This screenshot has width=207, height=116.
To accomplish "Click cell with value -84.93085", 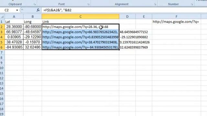I will coord(14,47).
